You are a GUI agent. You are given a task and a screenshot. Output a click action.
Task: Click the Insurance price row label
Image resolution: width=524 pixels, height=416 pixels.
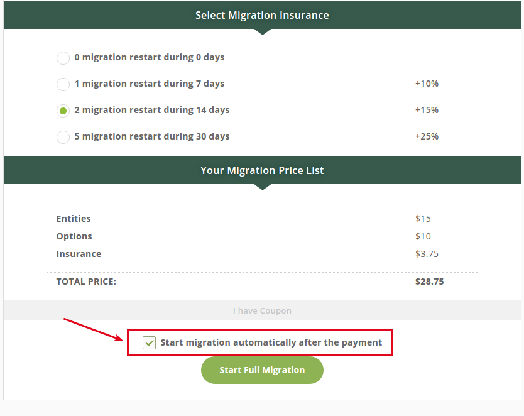pos(79,254)
